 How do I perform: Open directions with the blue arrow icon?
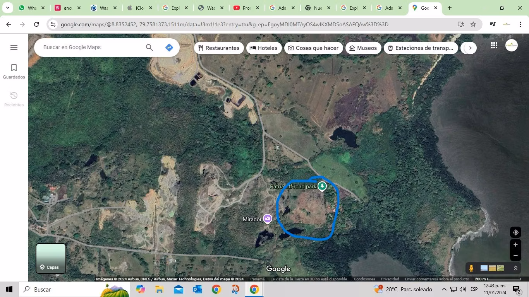[169, 48]
